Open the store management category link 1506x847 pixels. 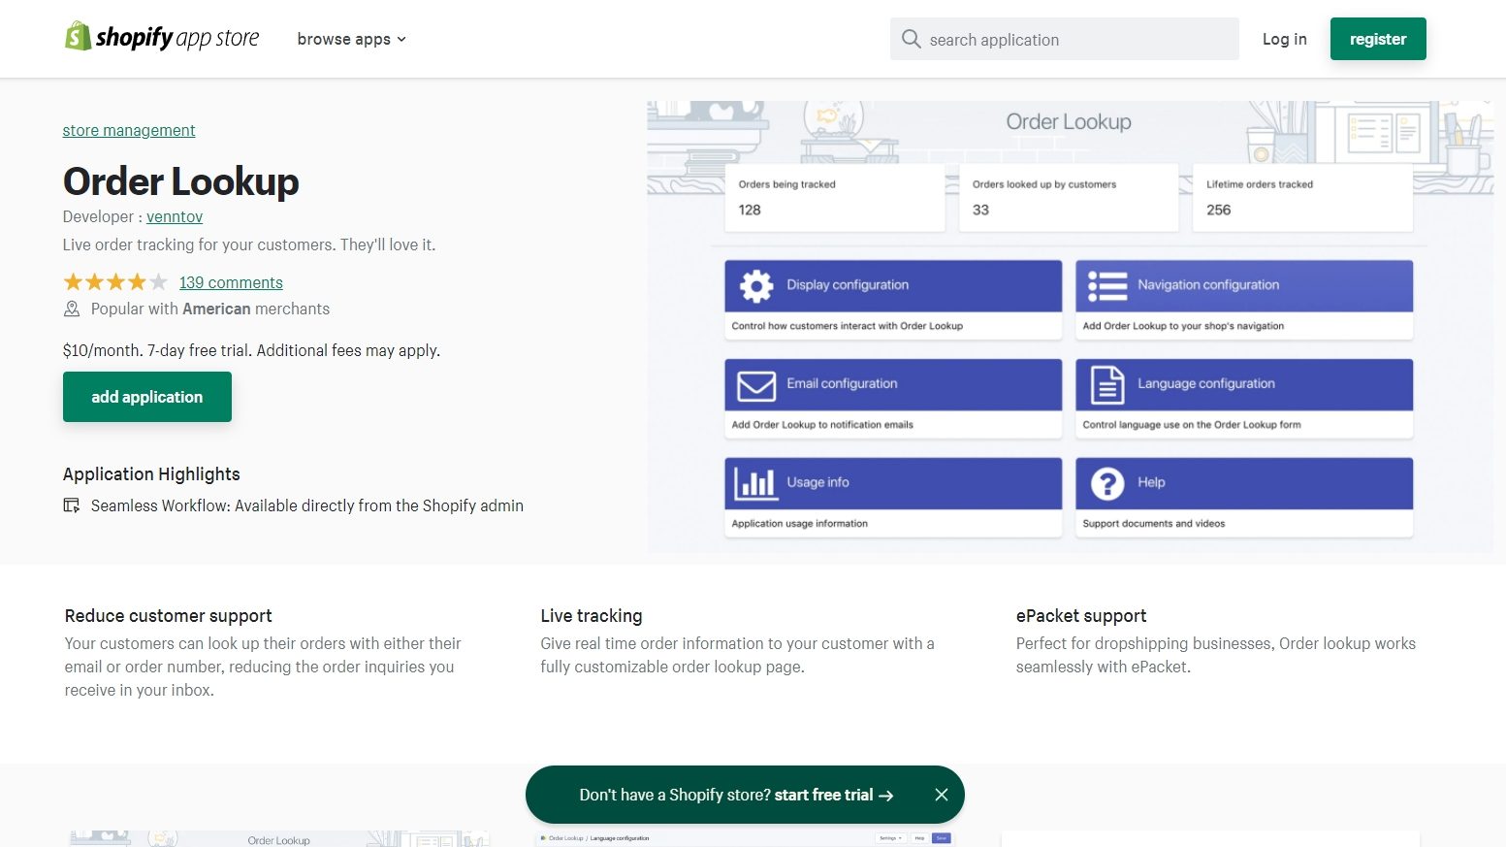tap(129, 130)
